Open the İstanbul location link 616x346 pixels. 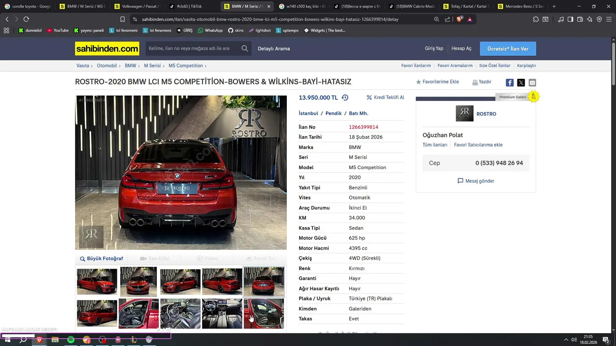pyautogui.click(x=308, y=113)
